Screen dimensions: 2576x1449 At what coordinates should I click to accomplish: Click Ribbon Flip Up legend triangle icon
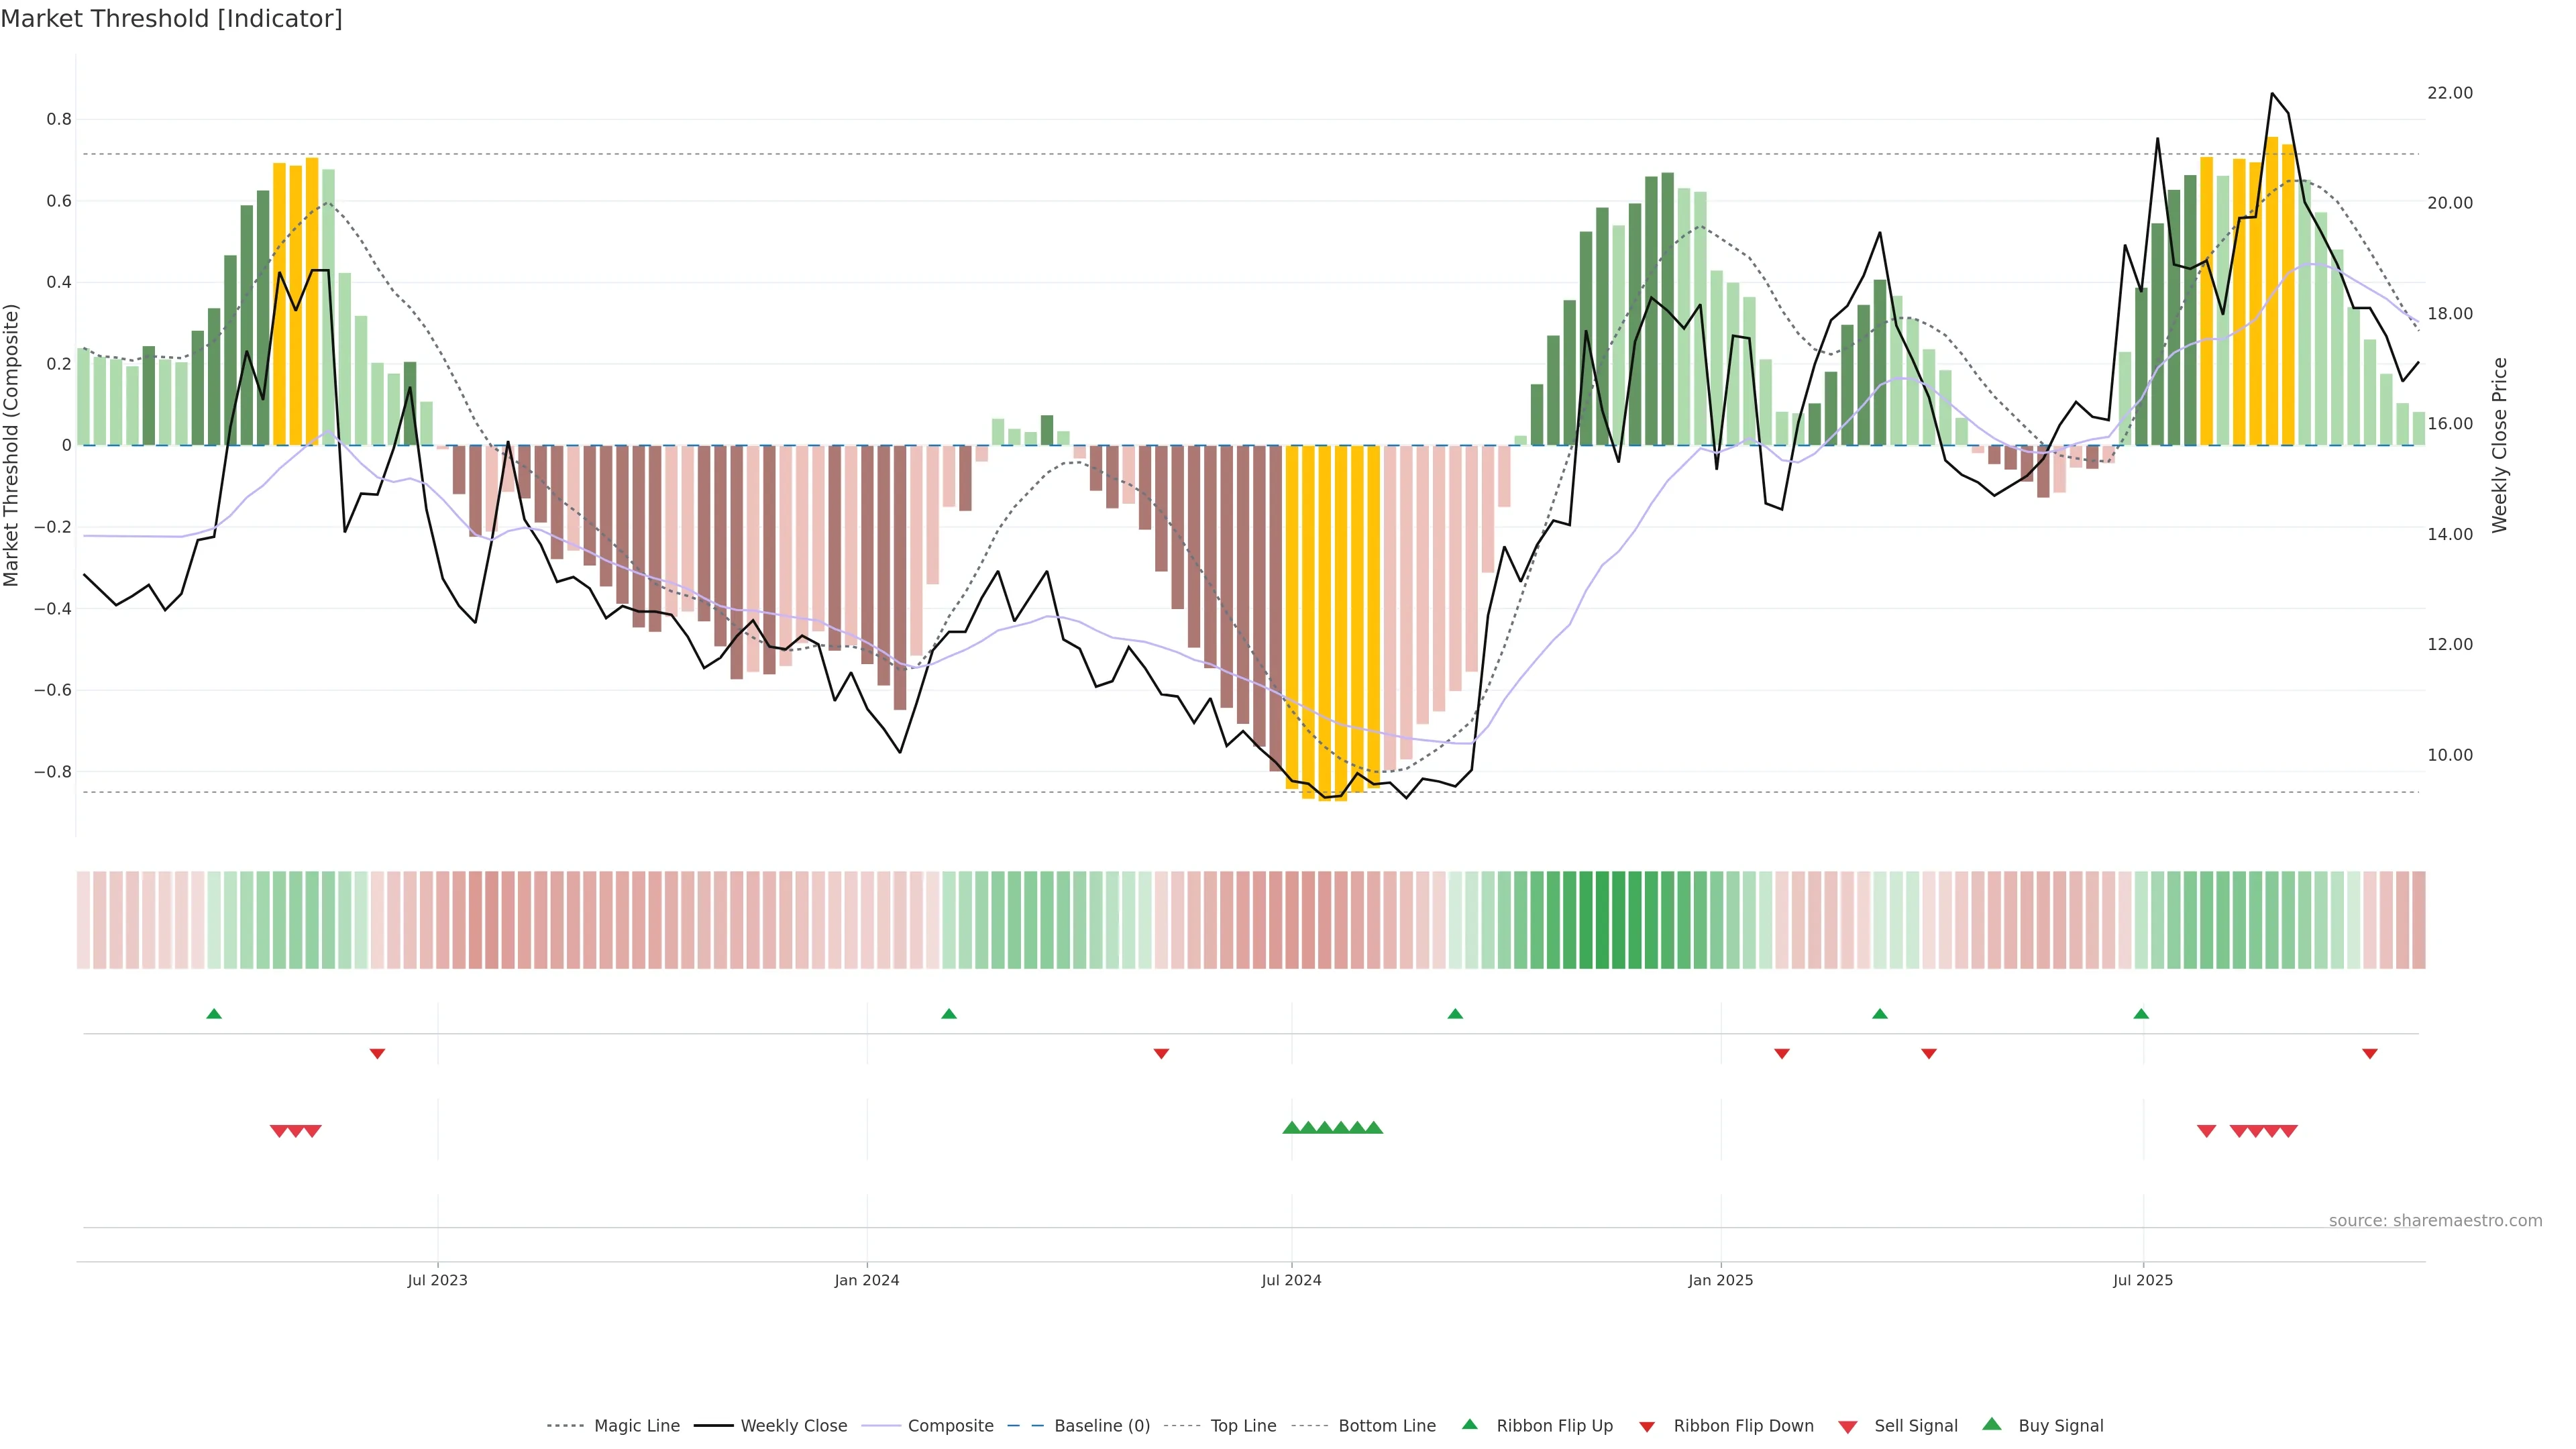click(1469, 1424)
